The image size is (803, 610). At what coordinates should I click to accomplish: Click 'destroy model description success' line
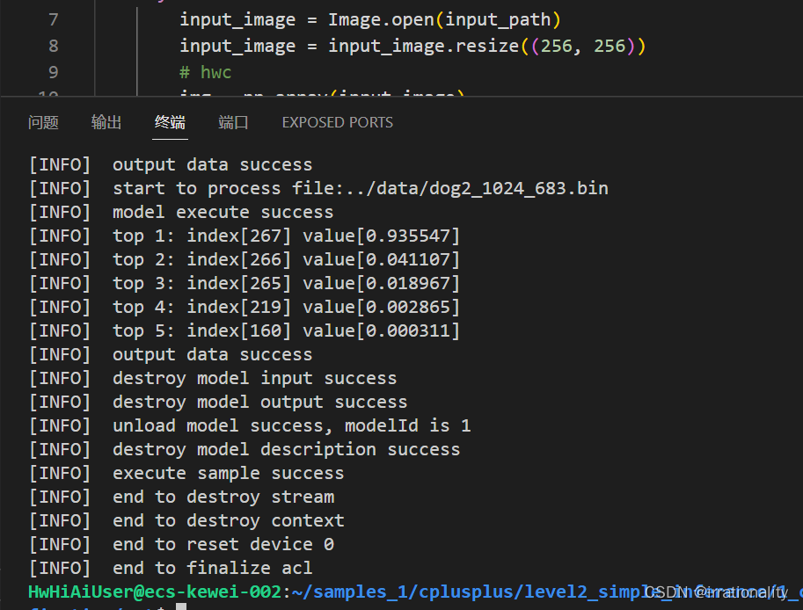pyautogui.click(x=245, y=449)
